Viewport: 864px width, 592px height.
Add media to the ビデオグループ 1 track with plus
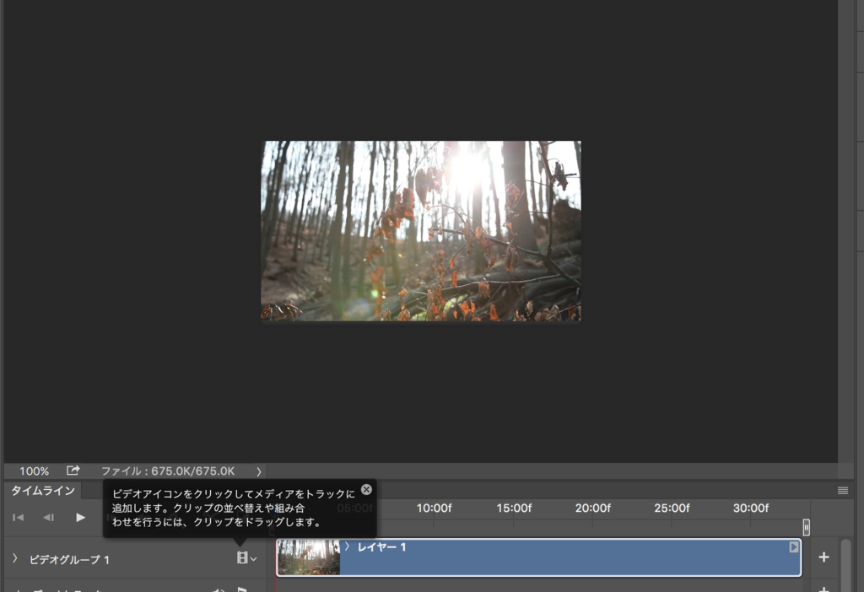(823, 557)
